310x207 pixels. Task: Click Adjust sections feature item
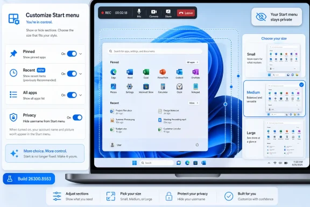73,196
